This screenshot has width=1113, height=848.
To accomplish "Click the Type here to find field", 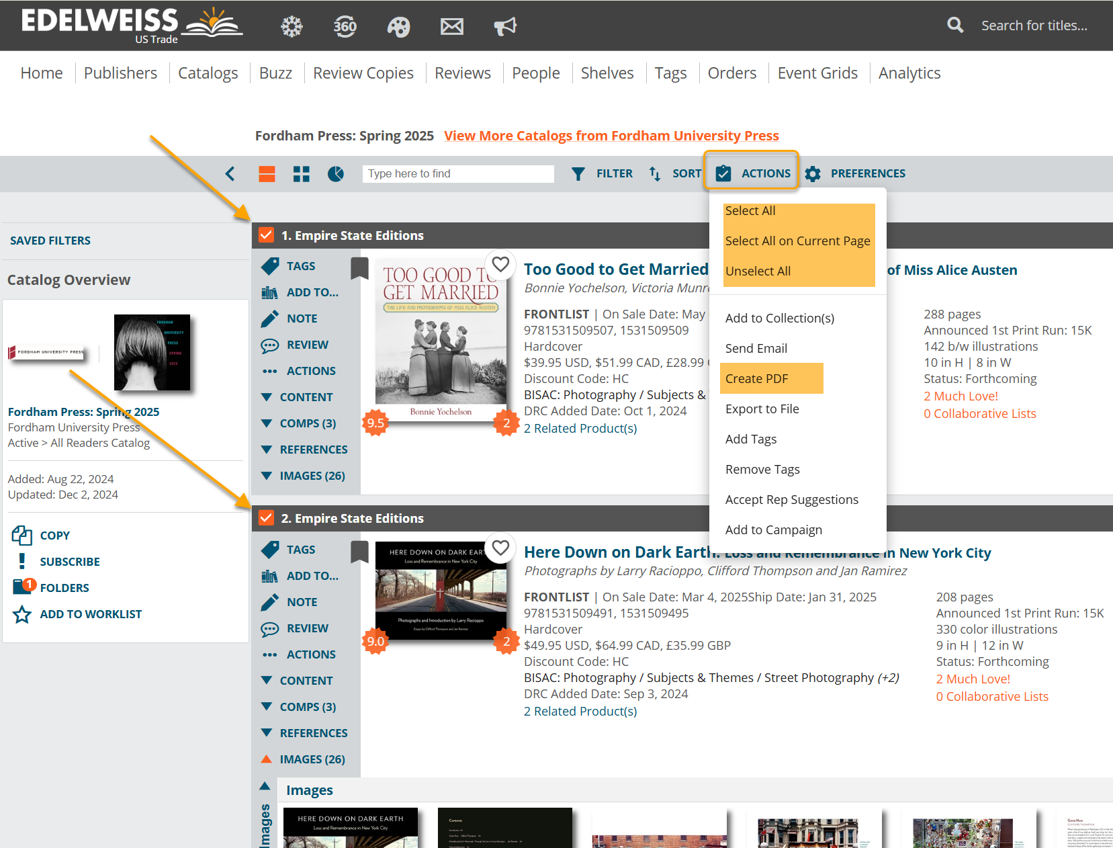I will click(458, 173).
